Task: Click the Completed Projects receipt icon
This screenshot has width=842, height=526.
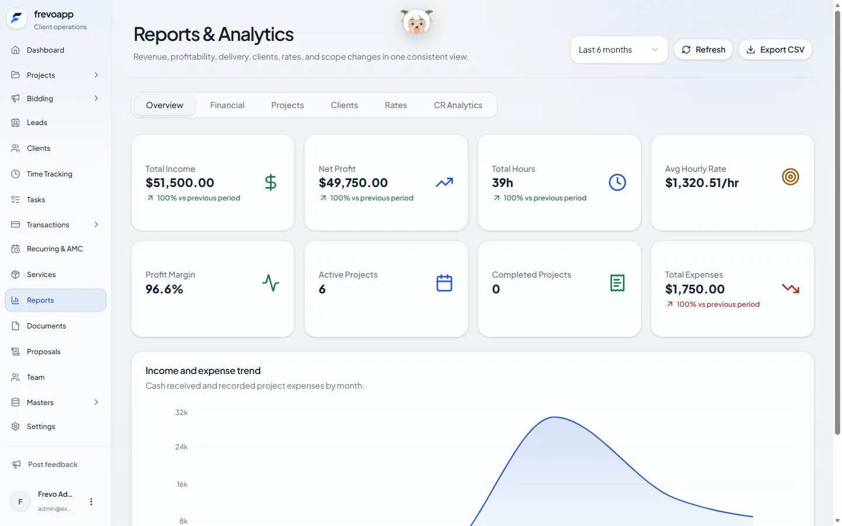Action: click(x=617, y=283)
